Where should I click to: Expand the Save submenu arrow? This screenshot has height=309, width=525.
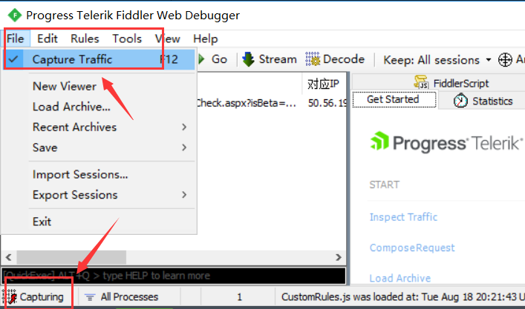coord(184,147)
